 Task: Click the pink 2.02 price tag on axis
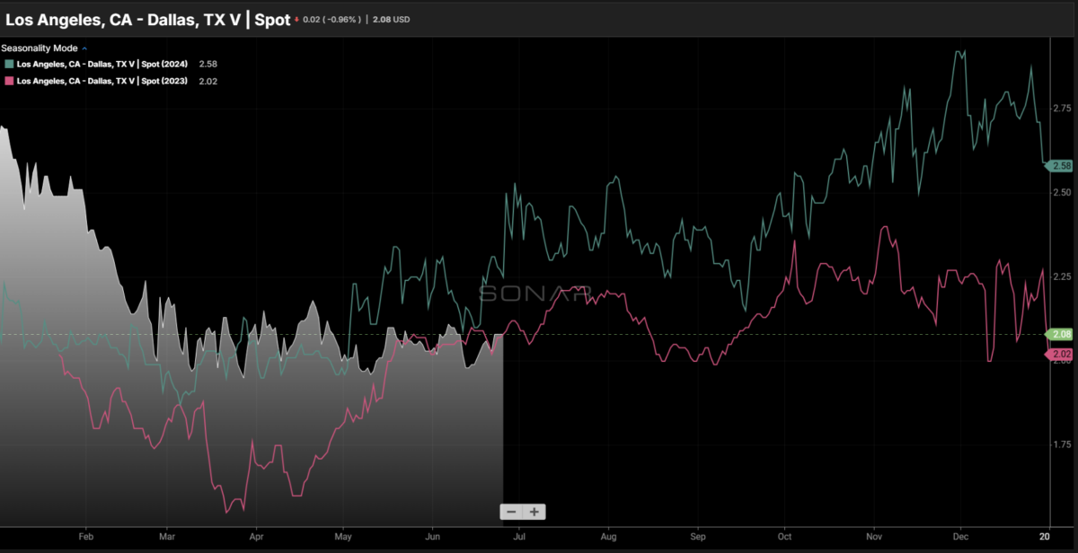point(1062,355)
